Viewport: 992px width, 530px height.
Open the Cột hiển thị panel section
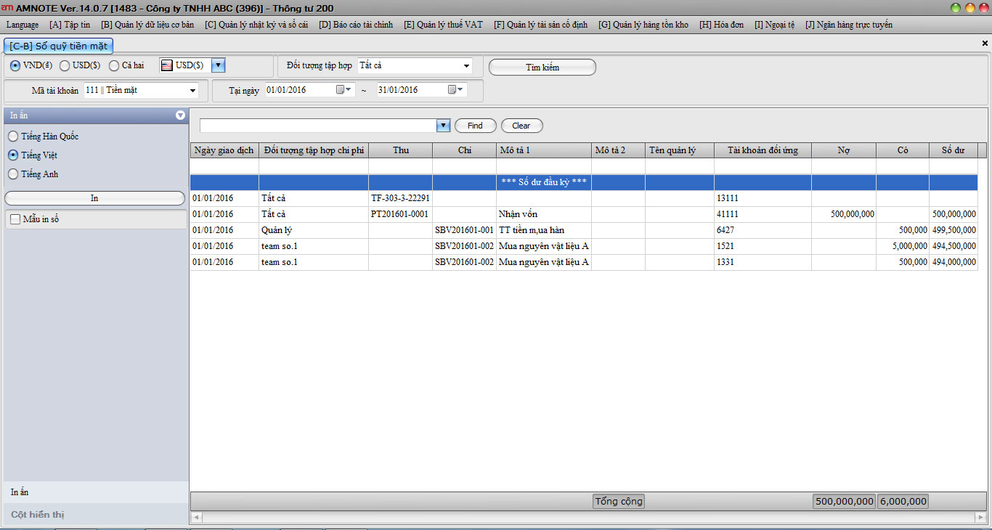38,515
